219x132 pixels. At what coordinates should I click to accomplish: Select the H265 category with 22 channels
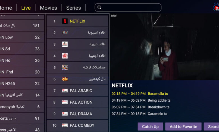coord(22,83)
